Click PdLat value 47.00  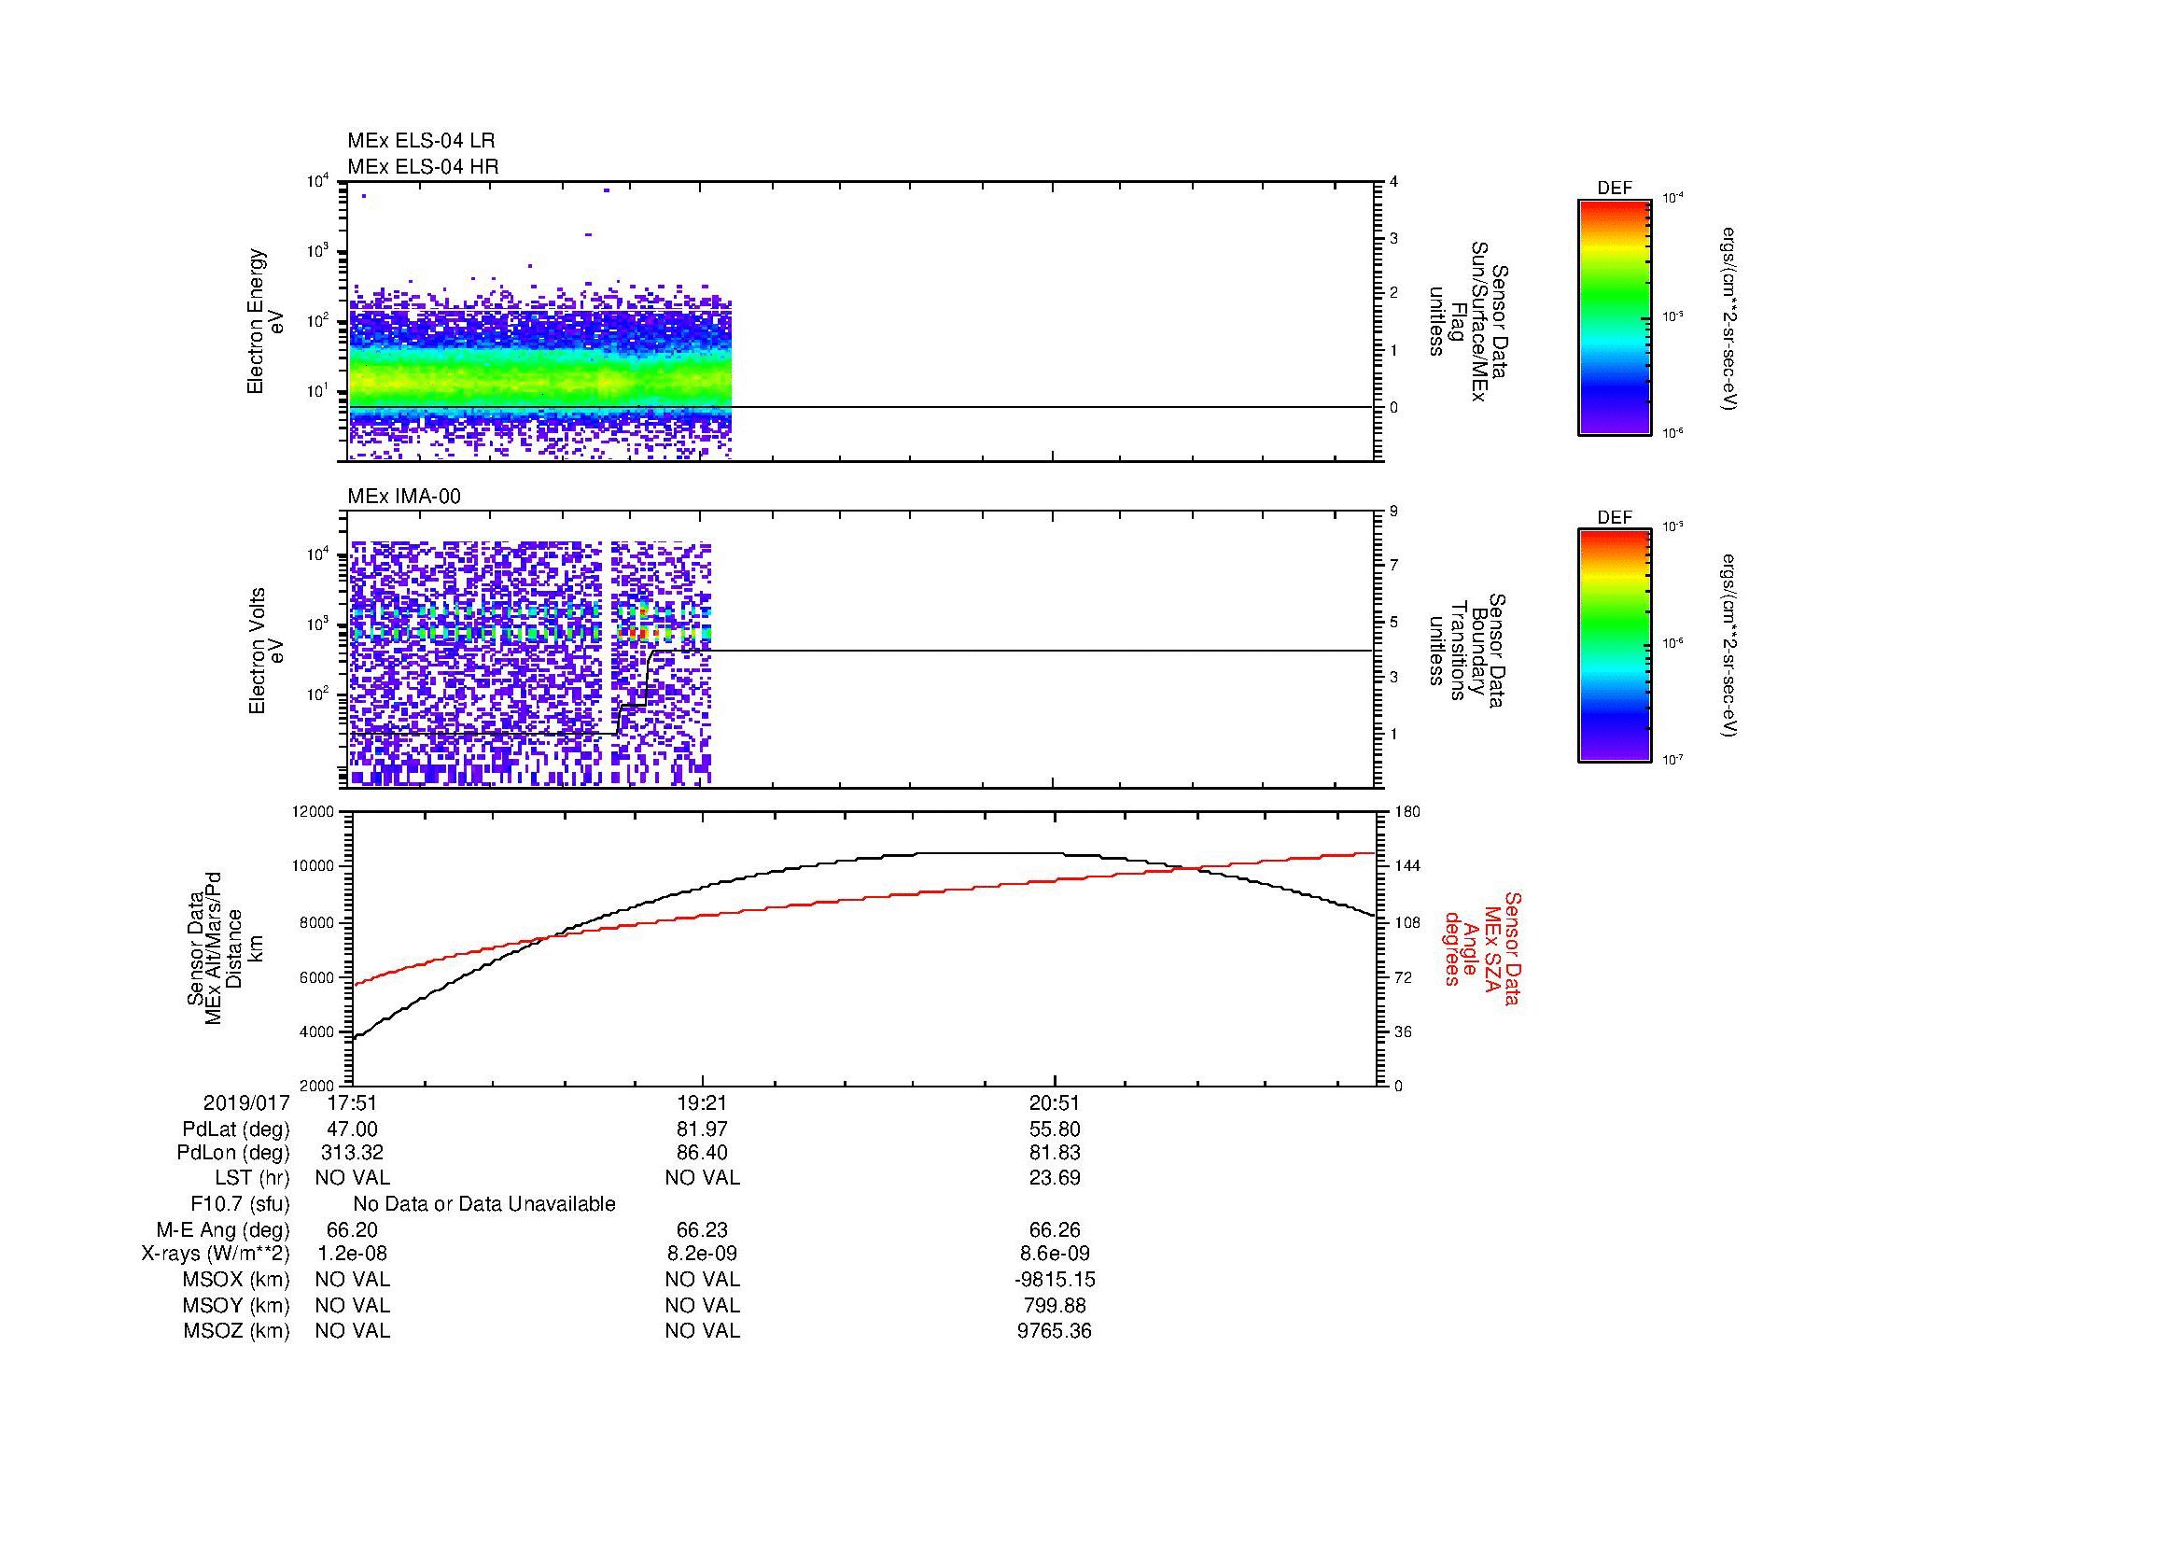click(352, 1129)
